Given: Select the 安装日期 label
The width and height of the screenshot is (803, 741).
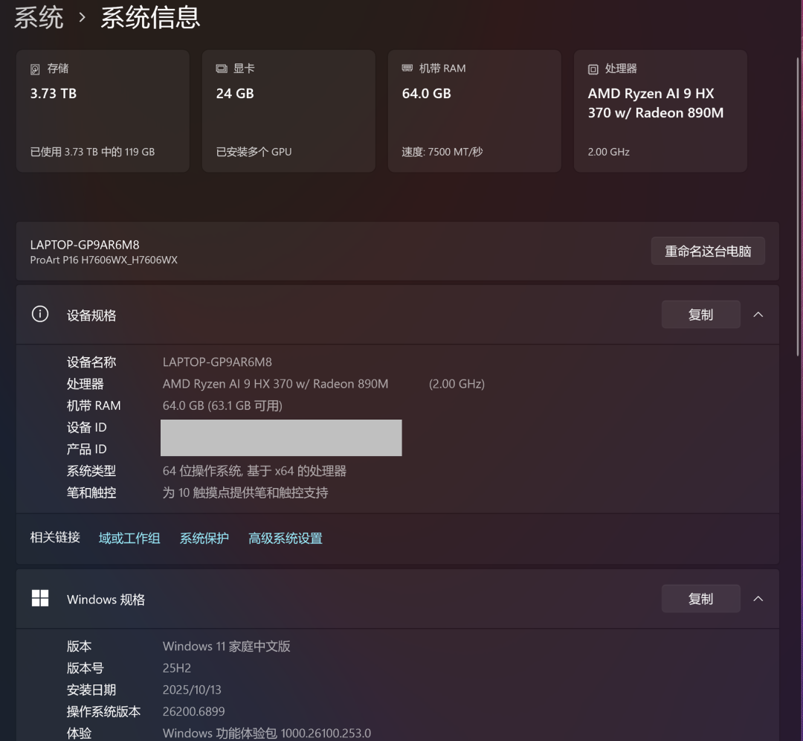Looking at the screenshot, I should 91,690.
